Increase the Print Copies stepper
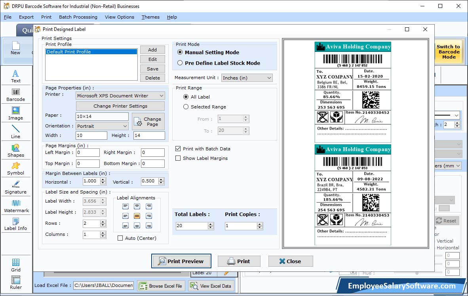Image resolution: width=468 pixels, height=296 pixels. pyautogui.click(x=260, y=224)
